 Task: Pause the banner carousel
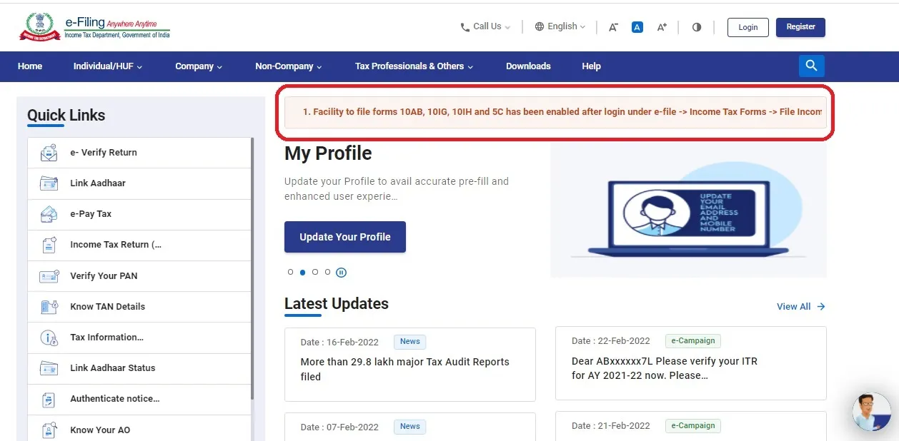tap(342, 273)
